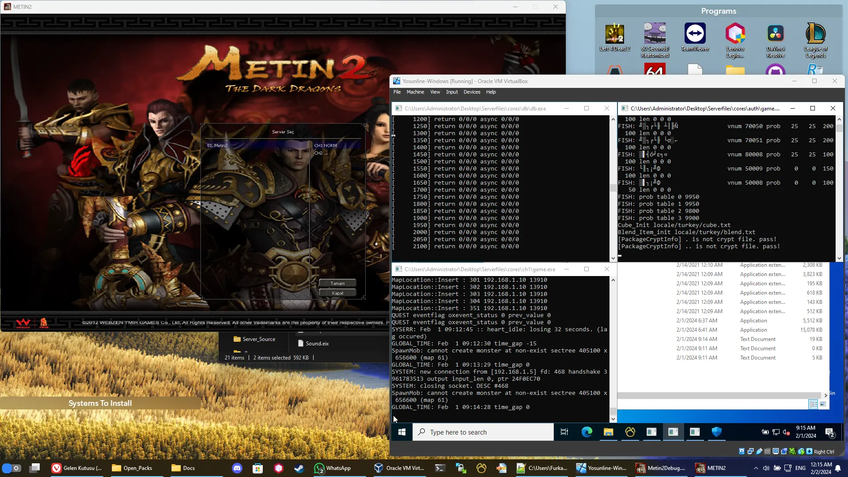The height and width of the screenshot is (477, 848).
Task: Select the CH1 NORM channel entry
Action: pyautogui.click(x=326, y=145)
